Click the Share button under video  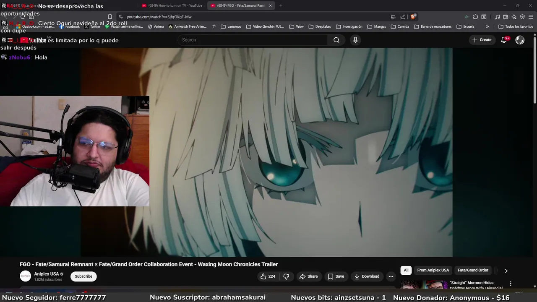pyautogui.click(x=308, y=276)
